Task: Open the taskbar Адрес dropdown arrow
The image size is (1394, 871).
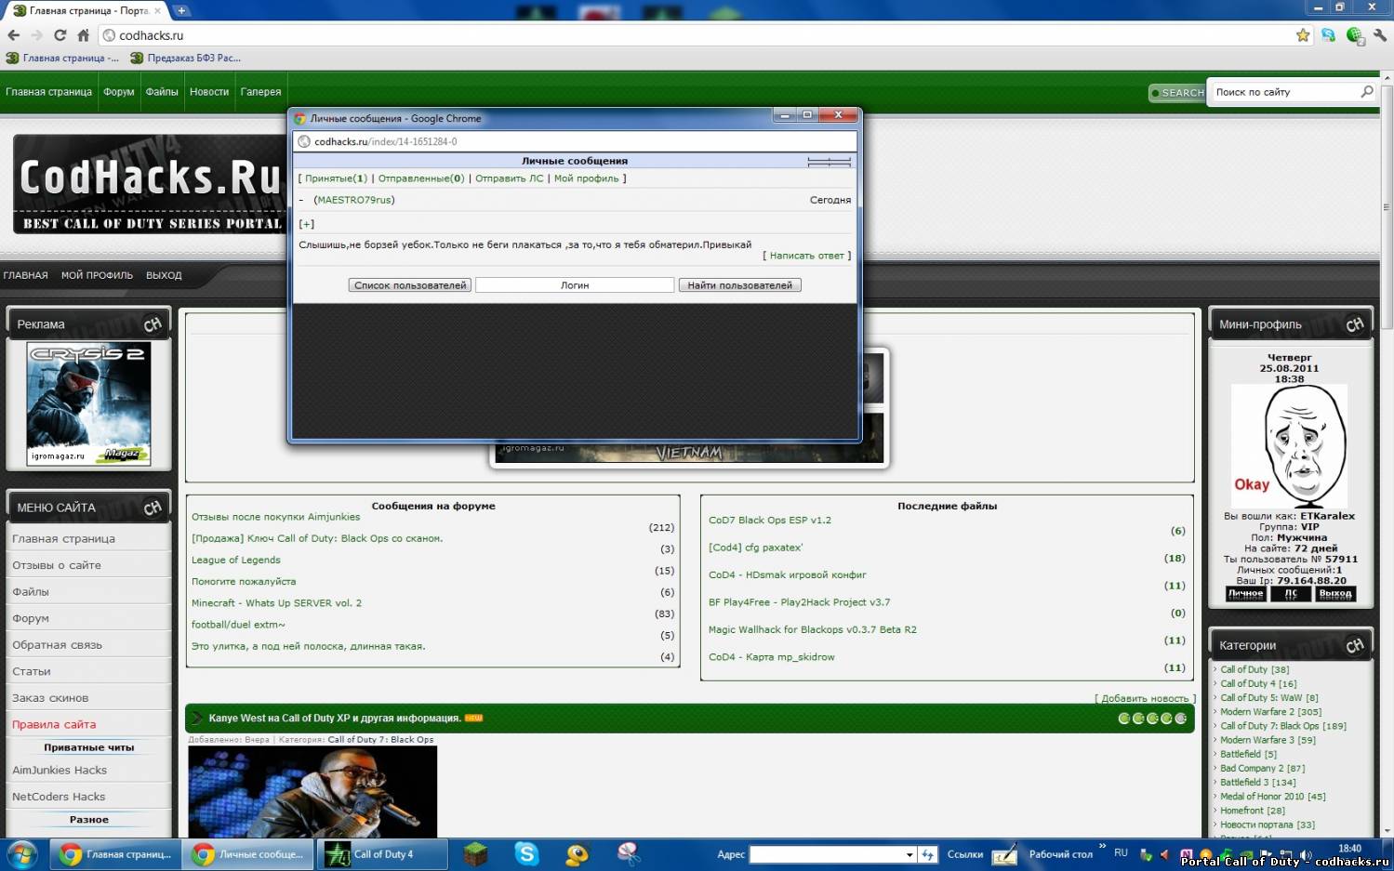Action: click(x=909, y=855)
